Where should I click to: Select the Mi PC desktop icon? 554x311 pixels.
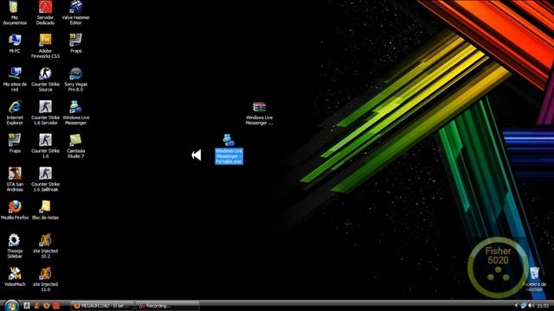(x=15, y=44)
